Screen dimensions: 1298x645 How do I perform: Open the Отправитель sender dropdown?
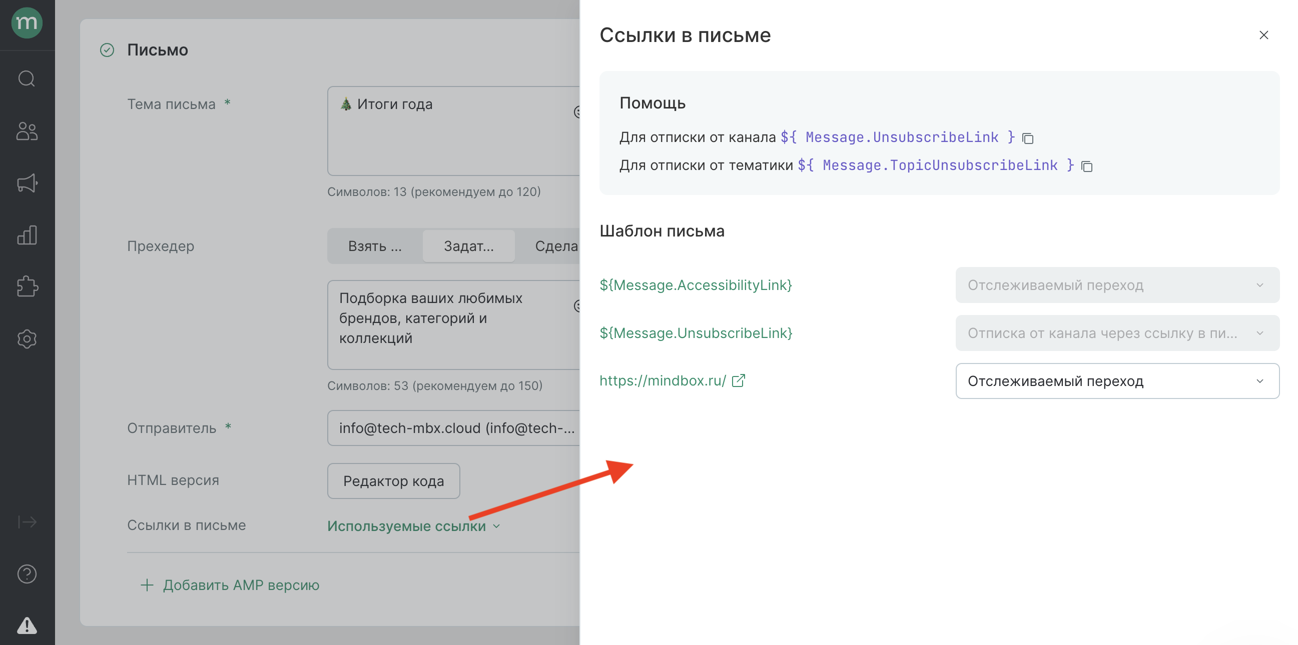pos(453,428)
